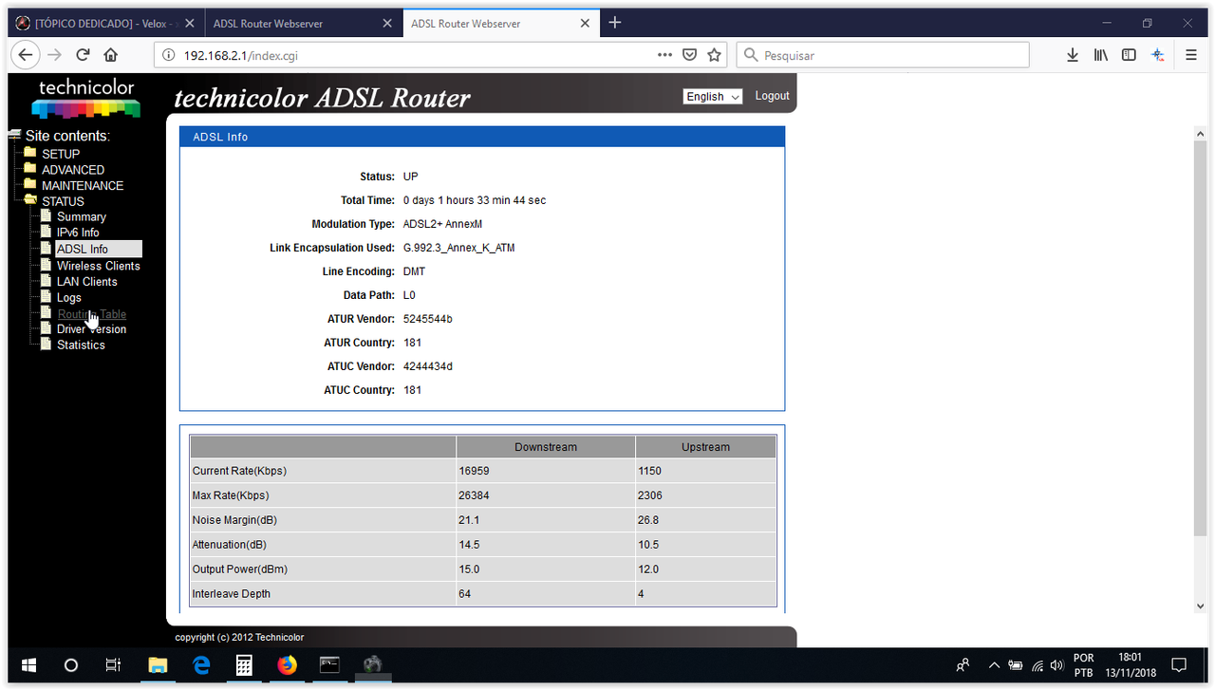Click inside the Pesquisar search field

(x=883, y=54)
